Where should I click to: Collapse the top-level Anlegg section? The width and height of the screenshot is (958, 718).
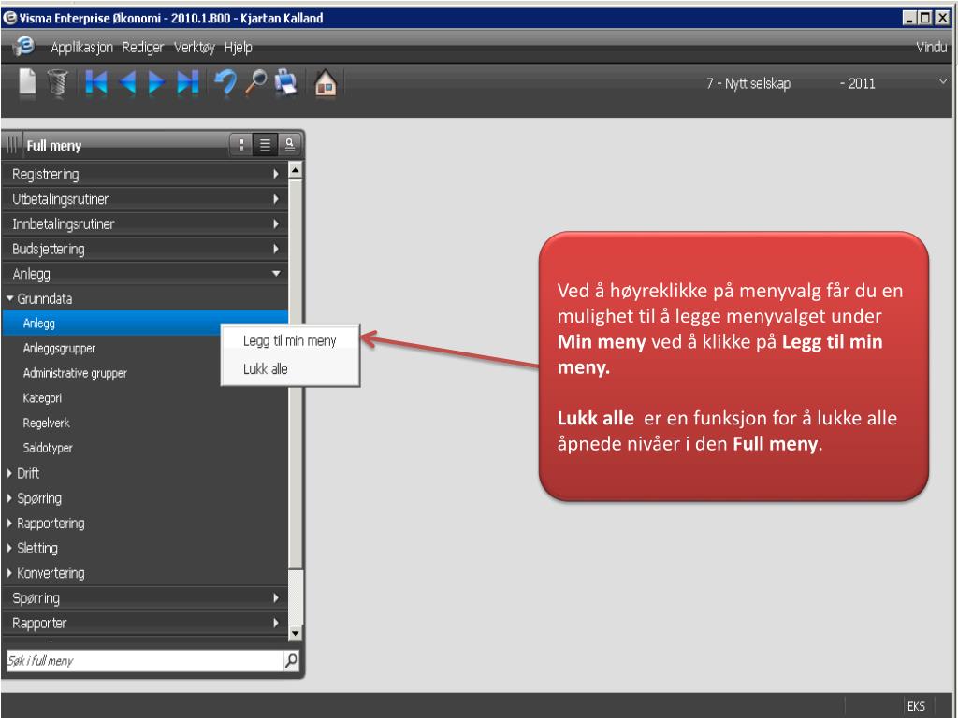point(145,274)
